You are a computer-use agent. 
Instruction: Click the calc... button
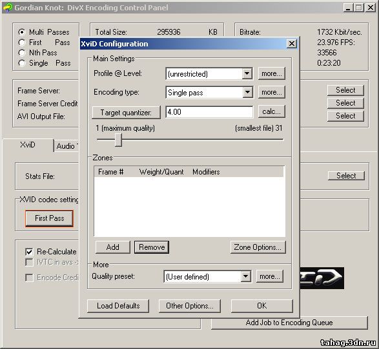pos(271,111)
